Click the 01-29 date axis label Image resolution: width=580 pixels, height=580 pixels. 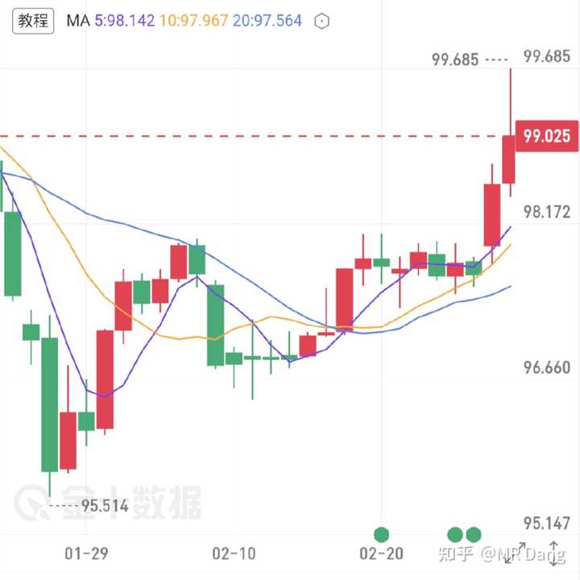click(x=86, y=553)
